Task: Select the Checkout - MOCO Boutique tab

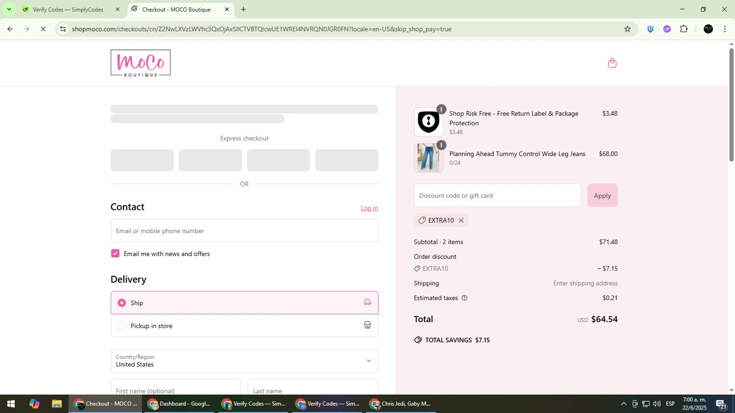Action: pyautogui.click(x=181, y=9)
